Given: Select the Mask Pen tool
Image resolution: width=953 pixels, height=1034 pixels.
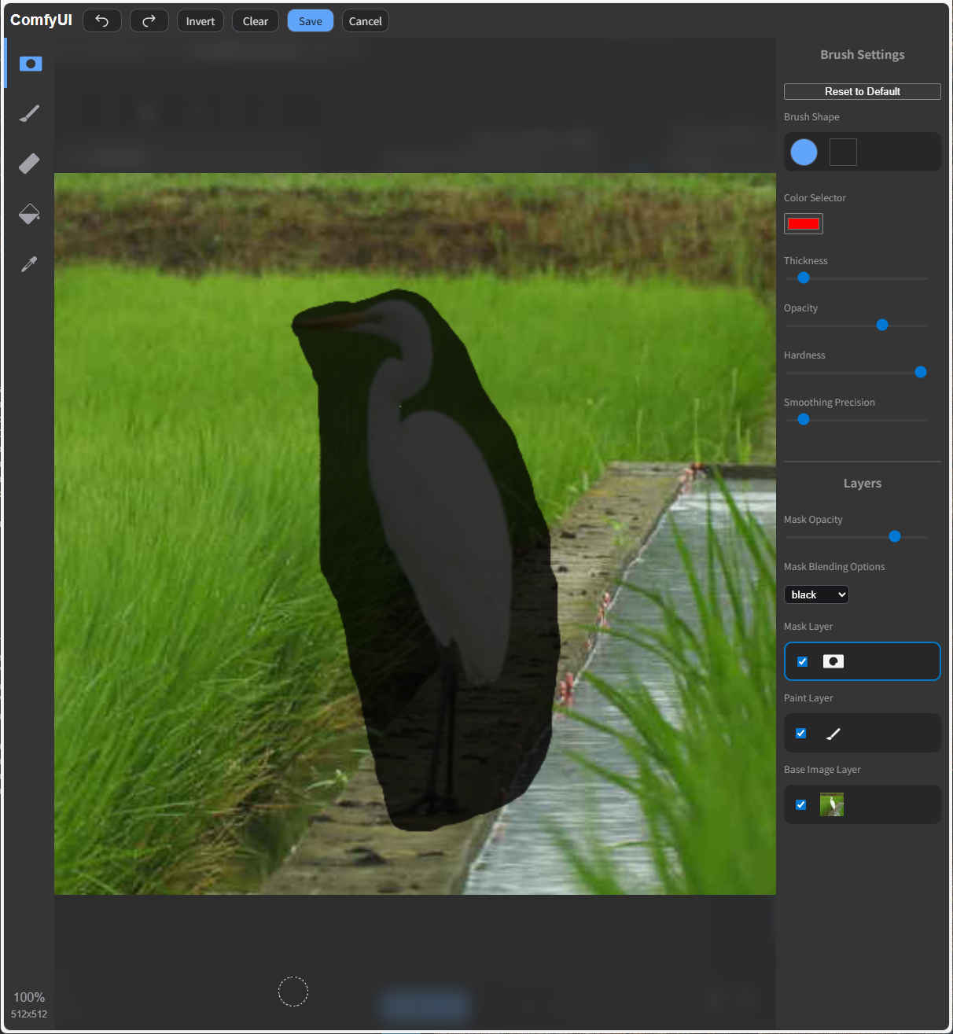Looking at the screenshot, I should click(30, 64).
